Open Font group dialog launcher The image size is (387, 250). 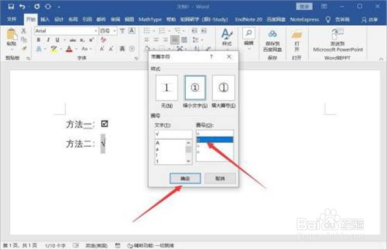tap(136, 59)
